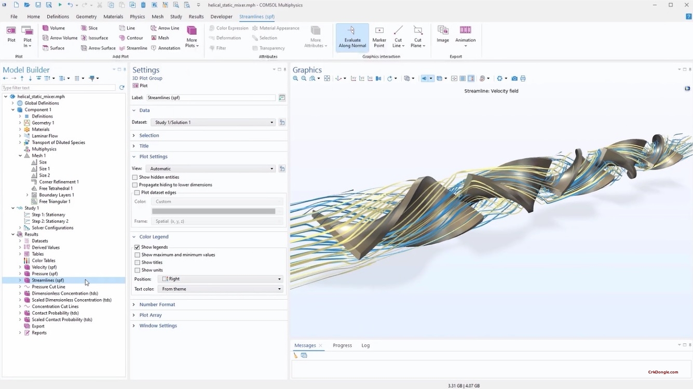Image resolution: width=693 pixels, height=389 pixels.
Task: Switch to the Developer ribbon tab
Action: (221, 16)
